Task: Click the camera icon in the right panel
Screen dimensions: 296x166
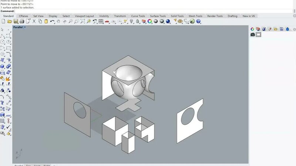Action: click(x=253, y=35)
